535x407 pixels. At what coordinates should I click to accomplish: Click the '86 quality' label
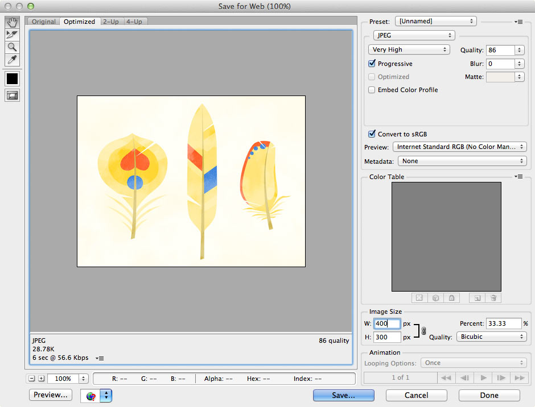click(x=334, y=340)
